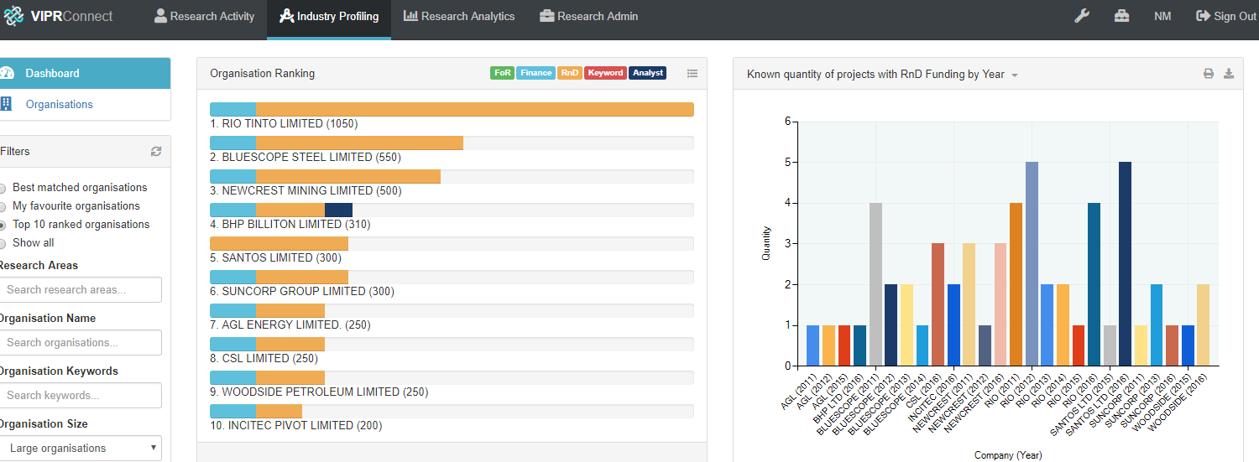Click SANTOS LIMITED (300) label
The width and height of the screenshot is (1259, 462).
275,258
